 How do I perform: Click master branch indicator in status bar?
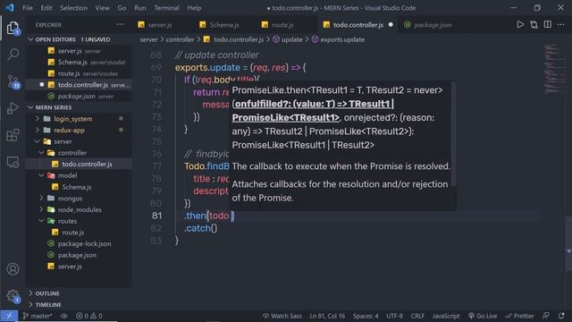coord(38,316)
